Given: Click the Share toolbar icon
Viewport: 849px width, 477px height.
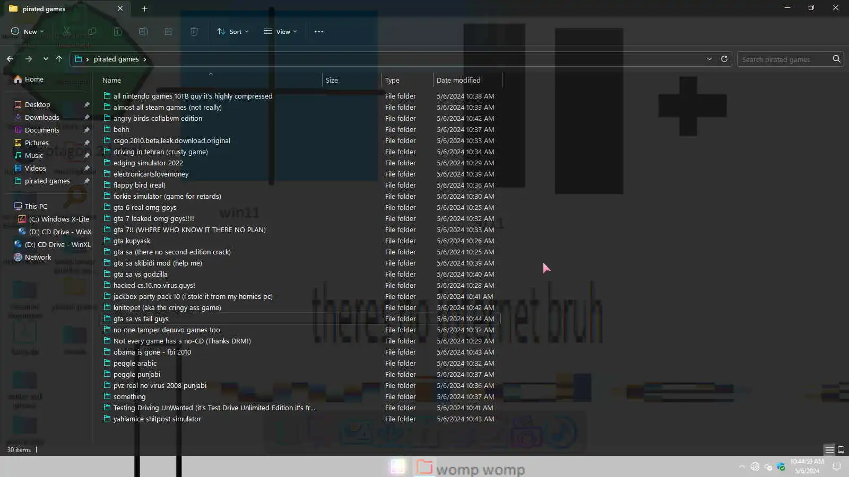Looking at the screenshot, I should 169,31.
